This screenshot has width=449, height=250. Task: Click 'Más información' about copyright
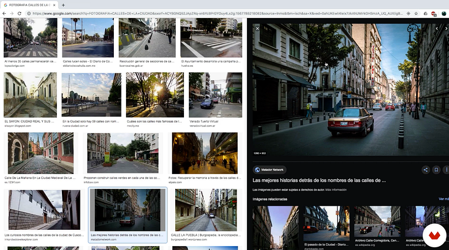pos(336,190)
